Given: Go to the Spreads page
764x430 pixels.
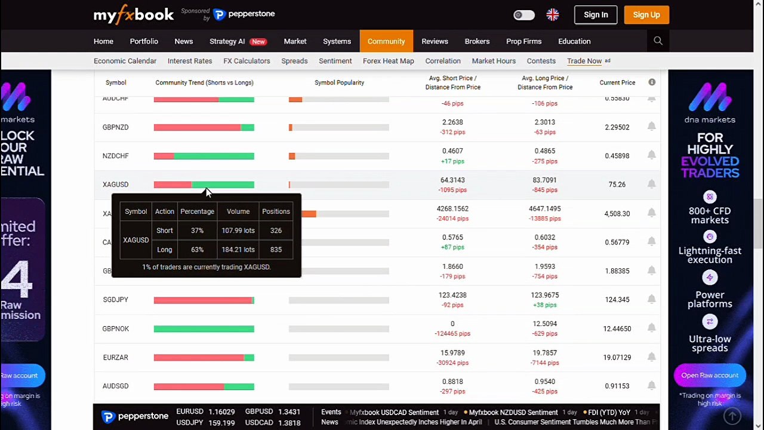Looking at the screenshot, I should [294, 61].
